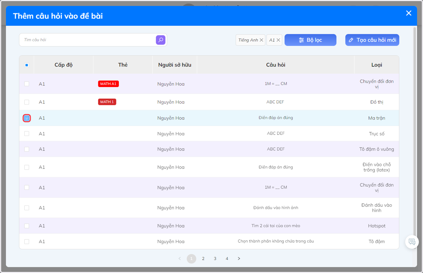Go to page 1
This screenshot has height=273, width=423.
[191, 259]
